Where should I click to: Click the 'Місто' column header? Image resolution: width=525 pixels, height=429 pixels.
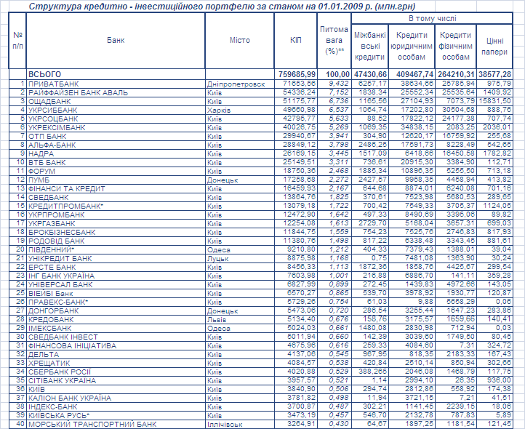pos(239,41)
